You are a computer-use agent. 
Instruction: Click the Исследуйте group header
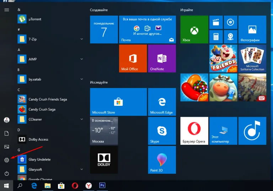99,82
